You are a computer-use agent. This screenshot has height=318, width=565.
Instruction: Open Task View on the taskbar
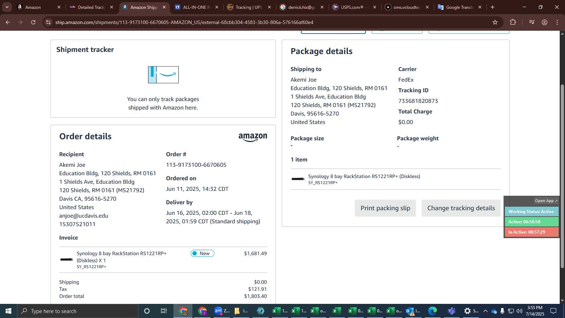click(164, 311)
